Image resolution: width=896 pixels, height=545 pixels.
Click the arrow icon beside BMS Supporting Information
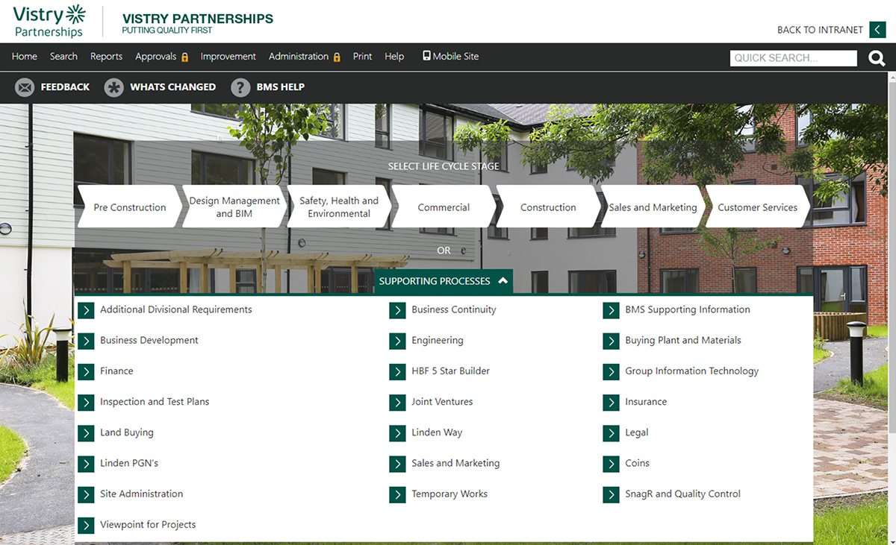[x=612, y=310]
